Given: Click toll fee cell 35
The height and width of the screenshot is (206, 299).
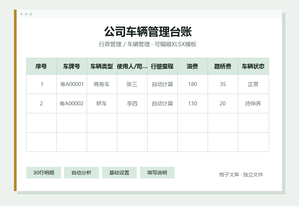Looking at the screenshot, I should pyautogui.click(x=223, y=84).
